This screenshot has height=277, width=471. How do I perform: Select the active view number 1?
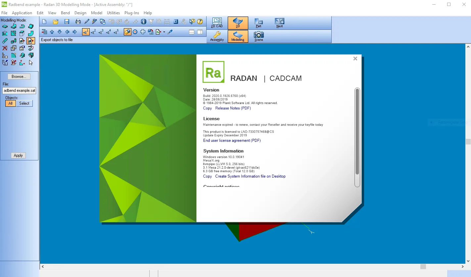point(86,32)
